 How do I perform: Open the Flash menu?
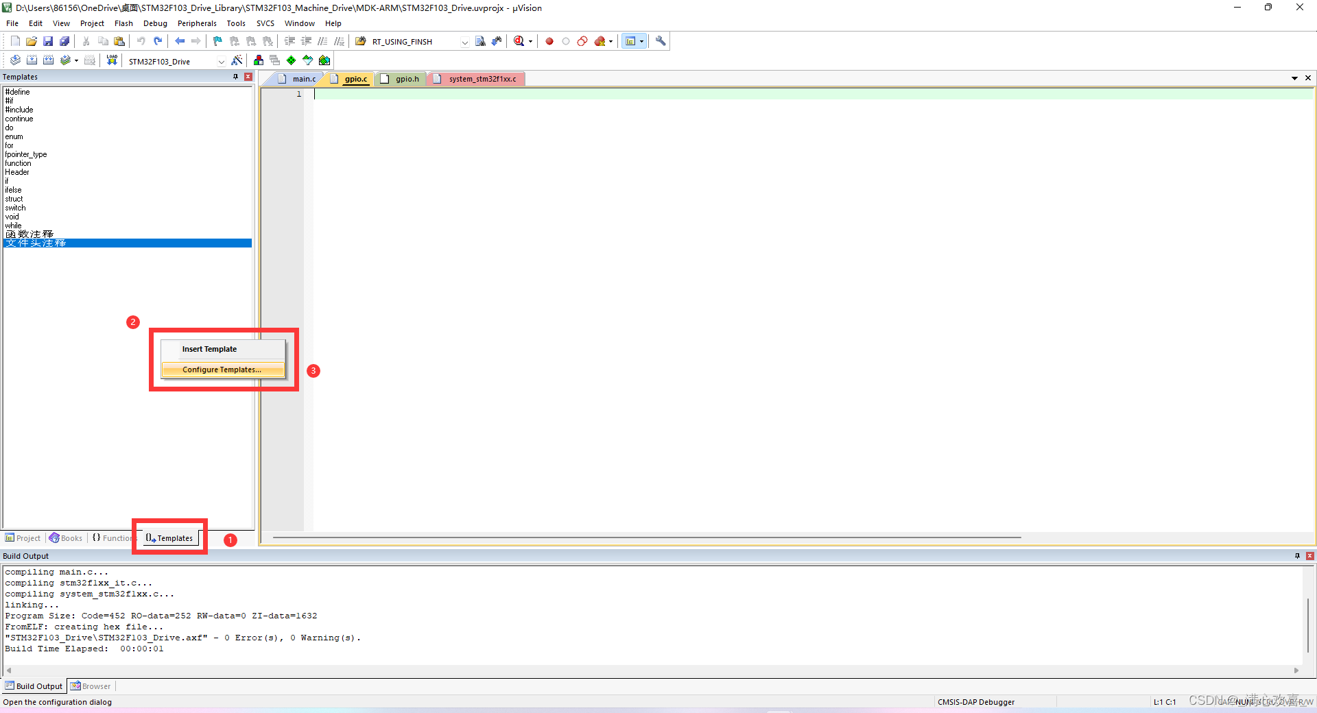coord(123,23)
